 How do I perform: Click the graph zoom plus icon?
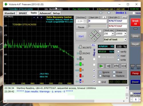tap(41, 17)
